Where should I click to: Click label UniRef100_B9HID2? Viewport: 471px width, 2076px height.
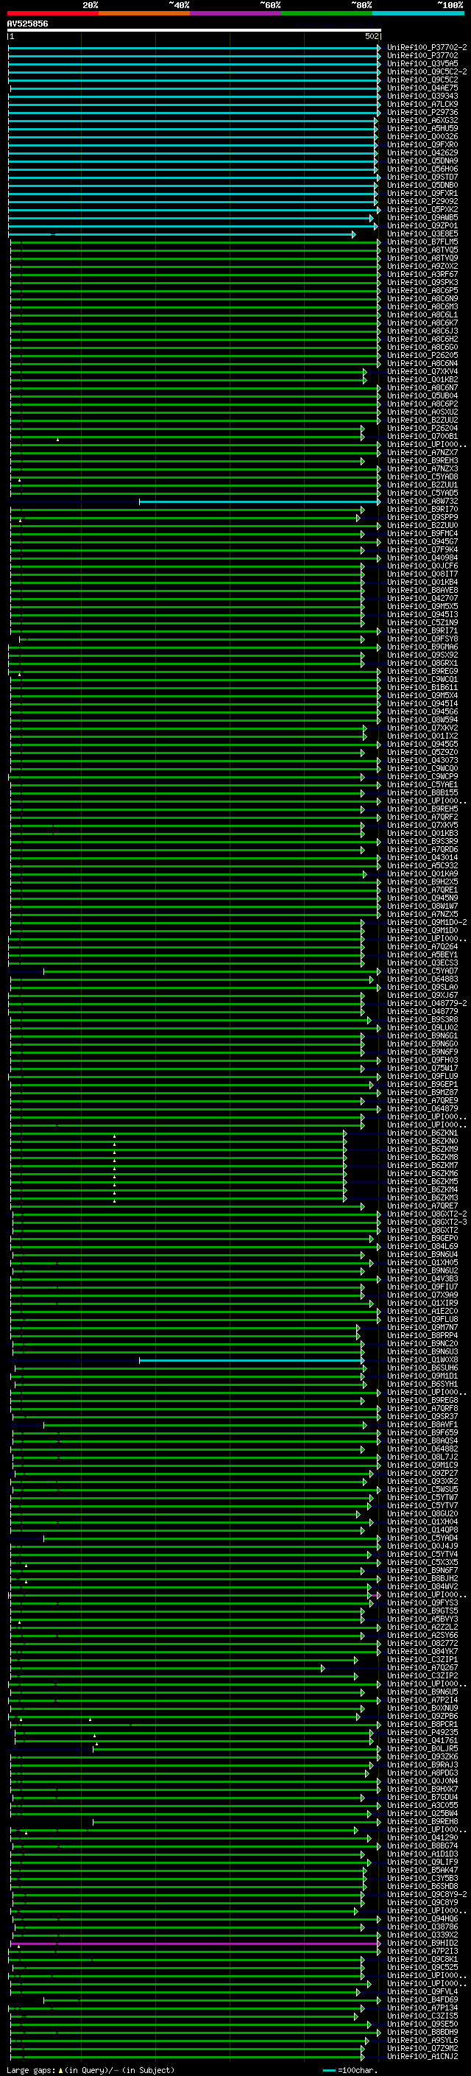[422, 1943]
